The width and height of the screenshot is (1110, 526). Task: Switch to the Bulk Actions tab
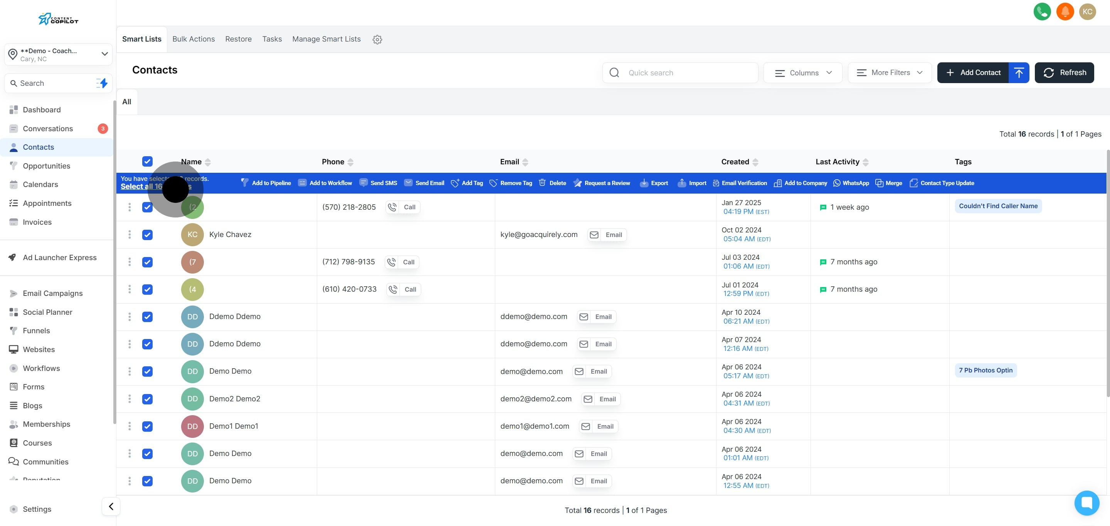193,39
